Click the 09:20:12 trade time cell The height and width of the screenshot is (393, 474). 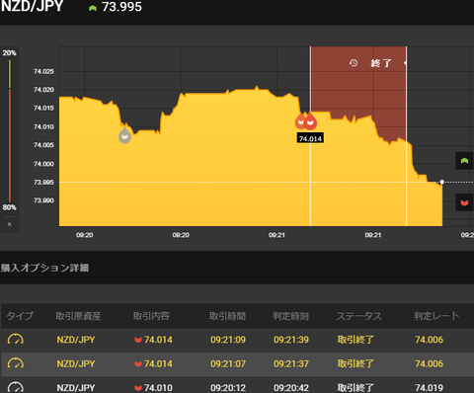[228, 388]
